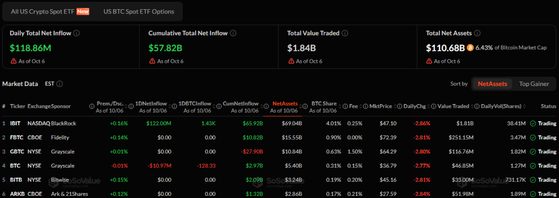
Task: Sort by Top Gainer button
Action: 534,84
